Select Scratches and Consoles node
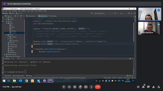This screenshot has height=91, width=163. coord(13,56)
